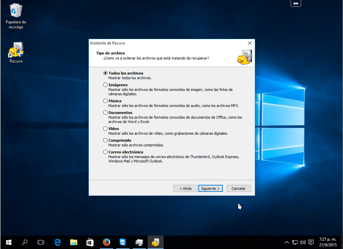Screen dimensions: 343x249
Task: Click the text "Mostrar sólo archivos comprimidos."
Action: [136, 145]
